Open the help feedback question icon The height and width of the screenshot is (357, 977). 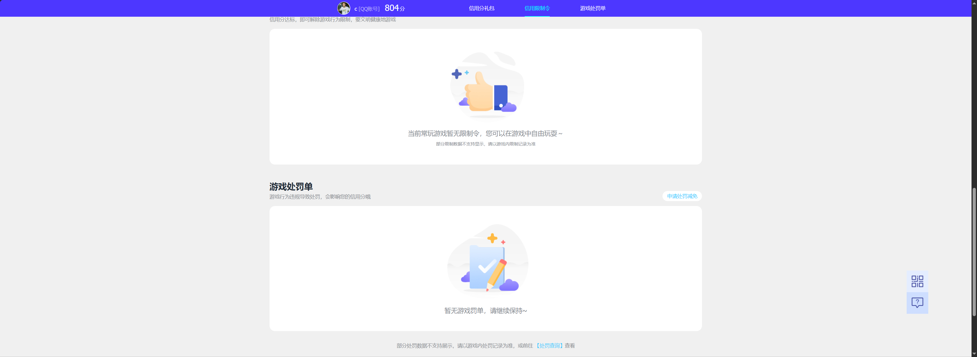tap(917, 303)
